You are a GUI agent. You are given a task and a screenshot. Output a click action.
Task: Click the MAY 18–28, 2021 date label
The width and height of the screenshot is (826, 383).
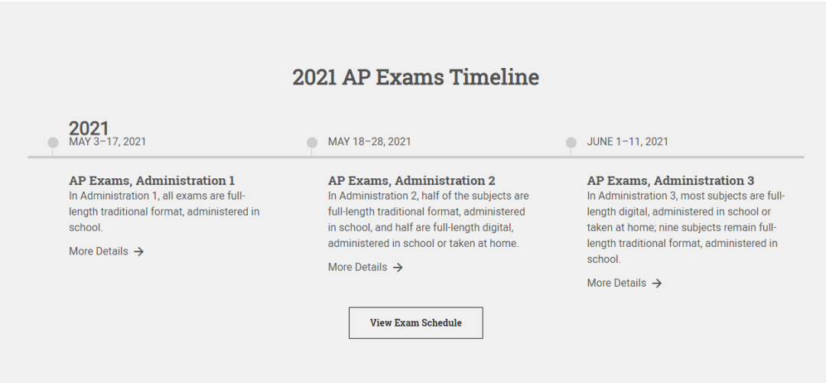369,141
